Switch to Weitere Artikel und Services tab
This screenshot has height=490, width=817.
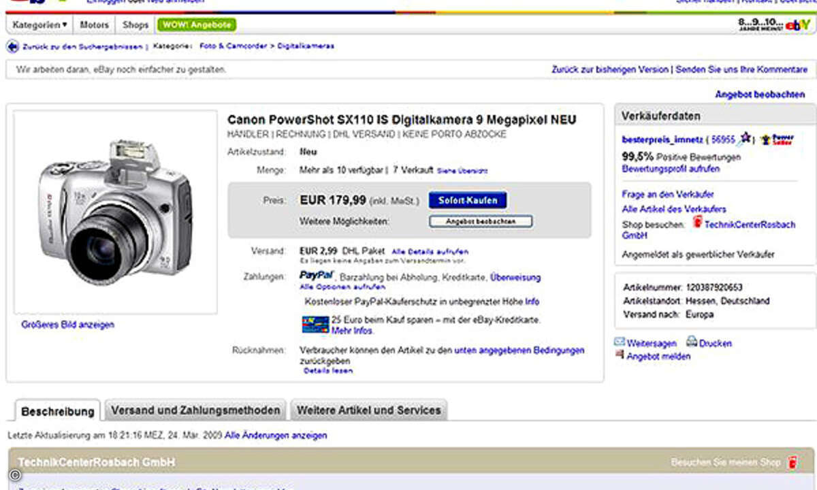click(x=368, y=410)
